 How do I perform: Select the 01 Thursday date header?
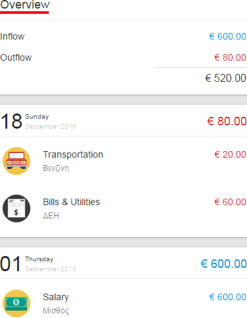point(38,263)
